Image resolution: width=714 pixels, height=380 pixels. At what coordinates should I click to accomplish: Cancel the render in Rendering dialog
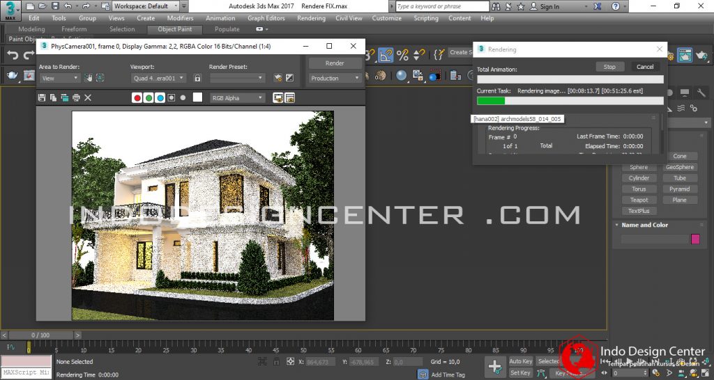click(645, 67)
